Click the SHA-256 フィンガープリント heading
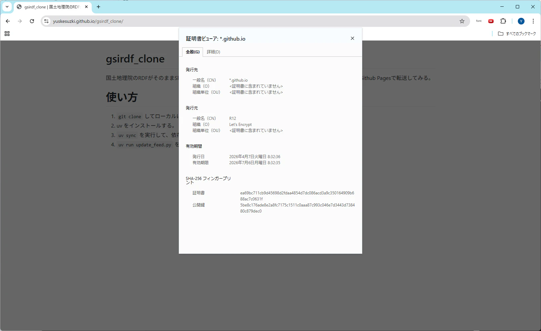 [208, 180]
